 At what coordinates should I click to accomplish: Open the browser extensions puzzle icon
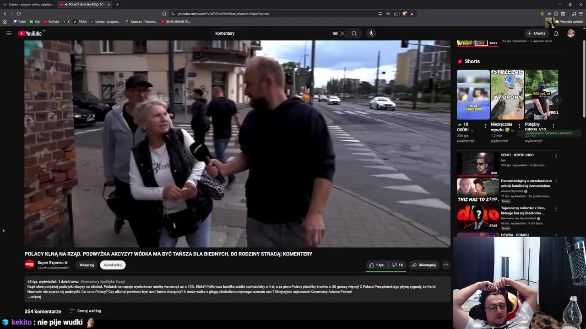point(556,14)
